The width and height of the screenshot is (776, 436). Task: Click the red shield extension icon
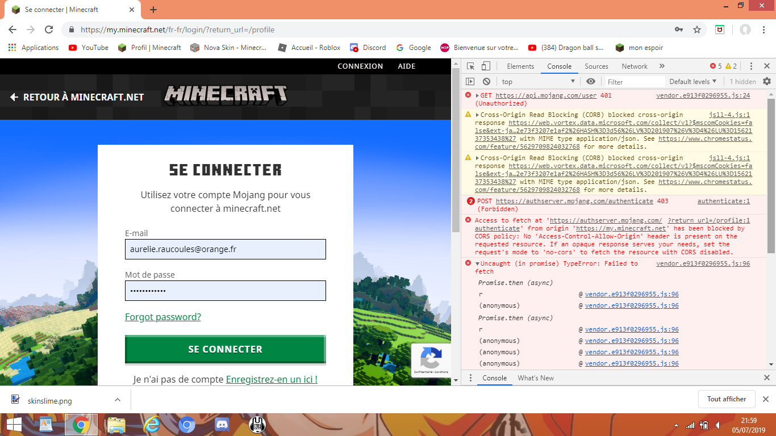point(720,30)
